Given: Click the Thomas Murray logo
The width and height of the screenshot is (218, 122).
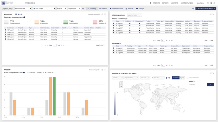Looking at the screenshot, I should tap(7, 3).
